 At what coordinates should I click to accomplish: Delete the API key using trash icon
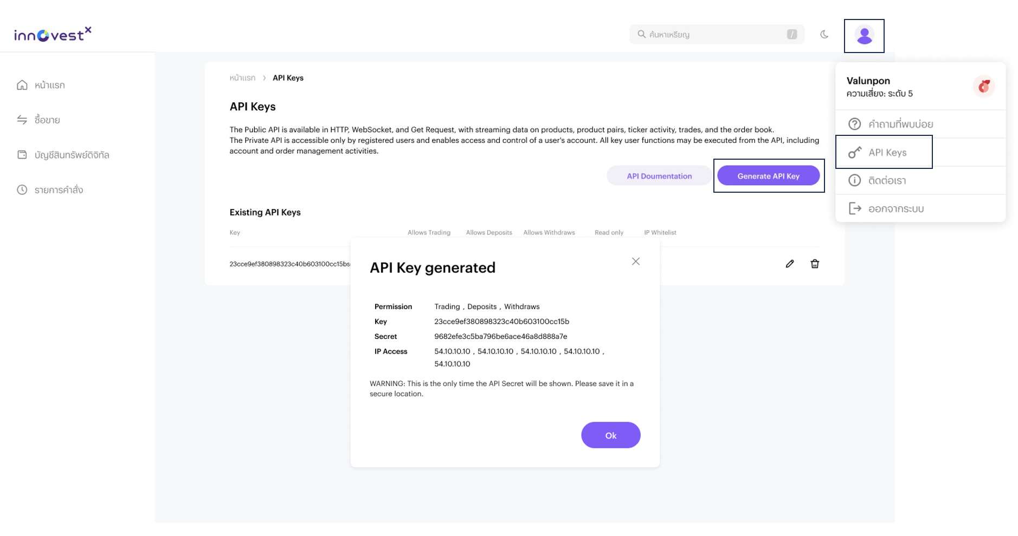coord(815,264)
